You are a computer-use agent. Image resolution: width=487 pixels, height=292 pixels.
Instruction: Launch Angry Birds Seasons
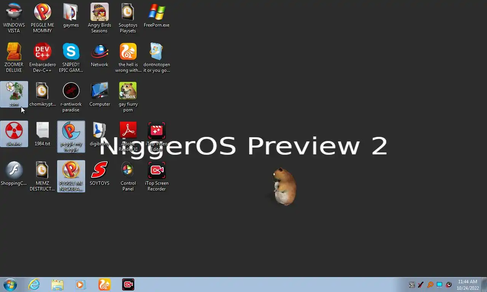click(x=99, y=18)
